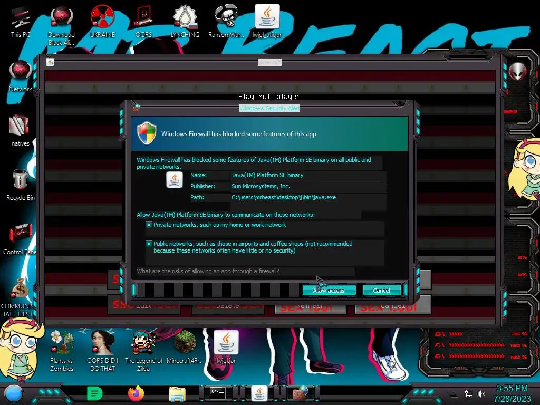
Task: Click the Windows Firewall shield icon
Action: (x=147, y=133)
